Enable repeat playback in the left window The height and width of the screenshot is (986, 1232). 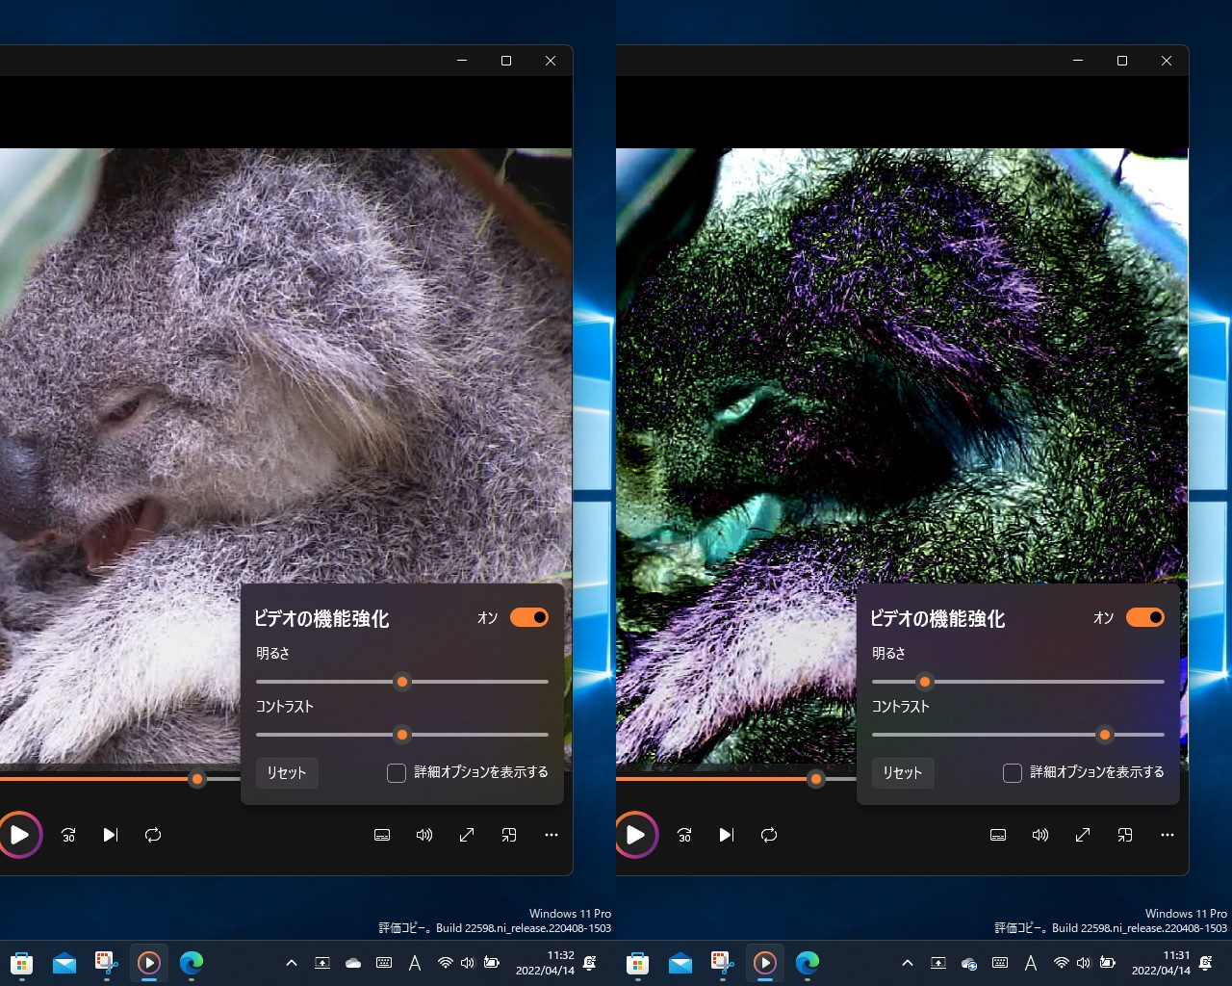pyautogui.click(x=153, y=835)
